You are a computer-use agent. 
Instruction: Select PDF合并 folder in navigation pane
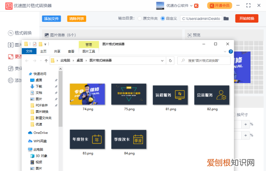click(39, 105)
